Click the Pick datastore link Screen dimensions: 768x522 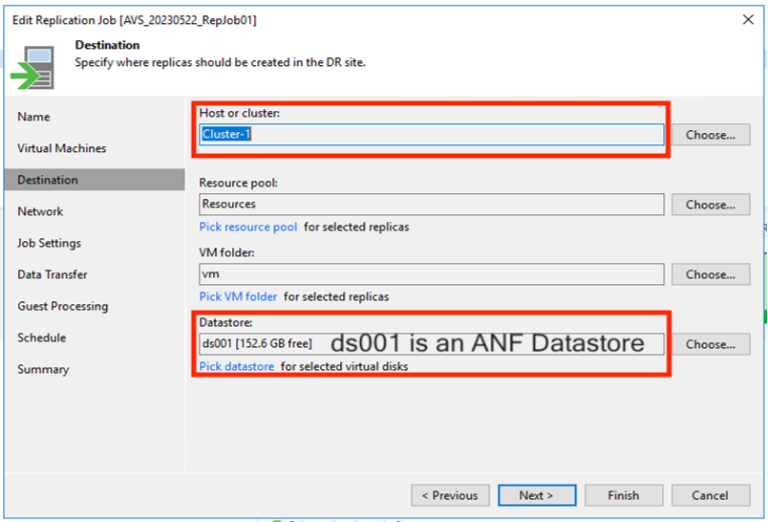237,366
